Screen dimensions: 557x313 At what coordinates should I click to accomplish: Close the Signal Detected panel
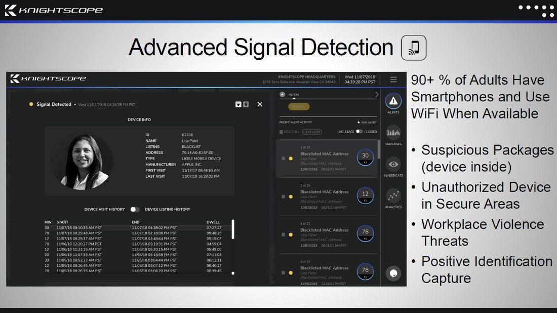[x=260, y=104]
